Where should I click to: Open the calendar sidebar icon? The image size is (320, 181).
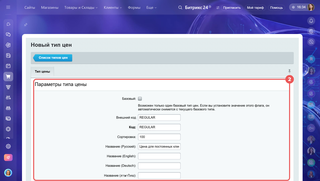[8, 66]
